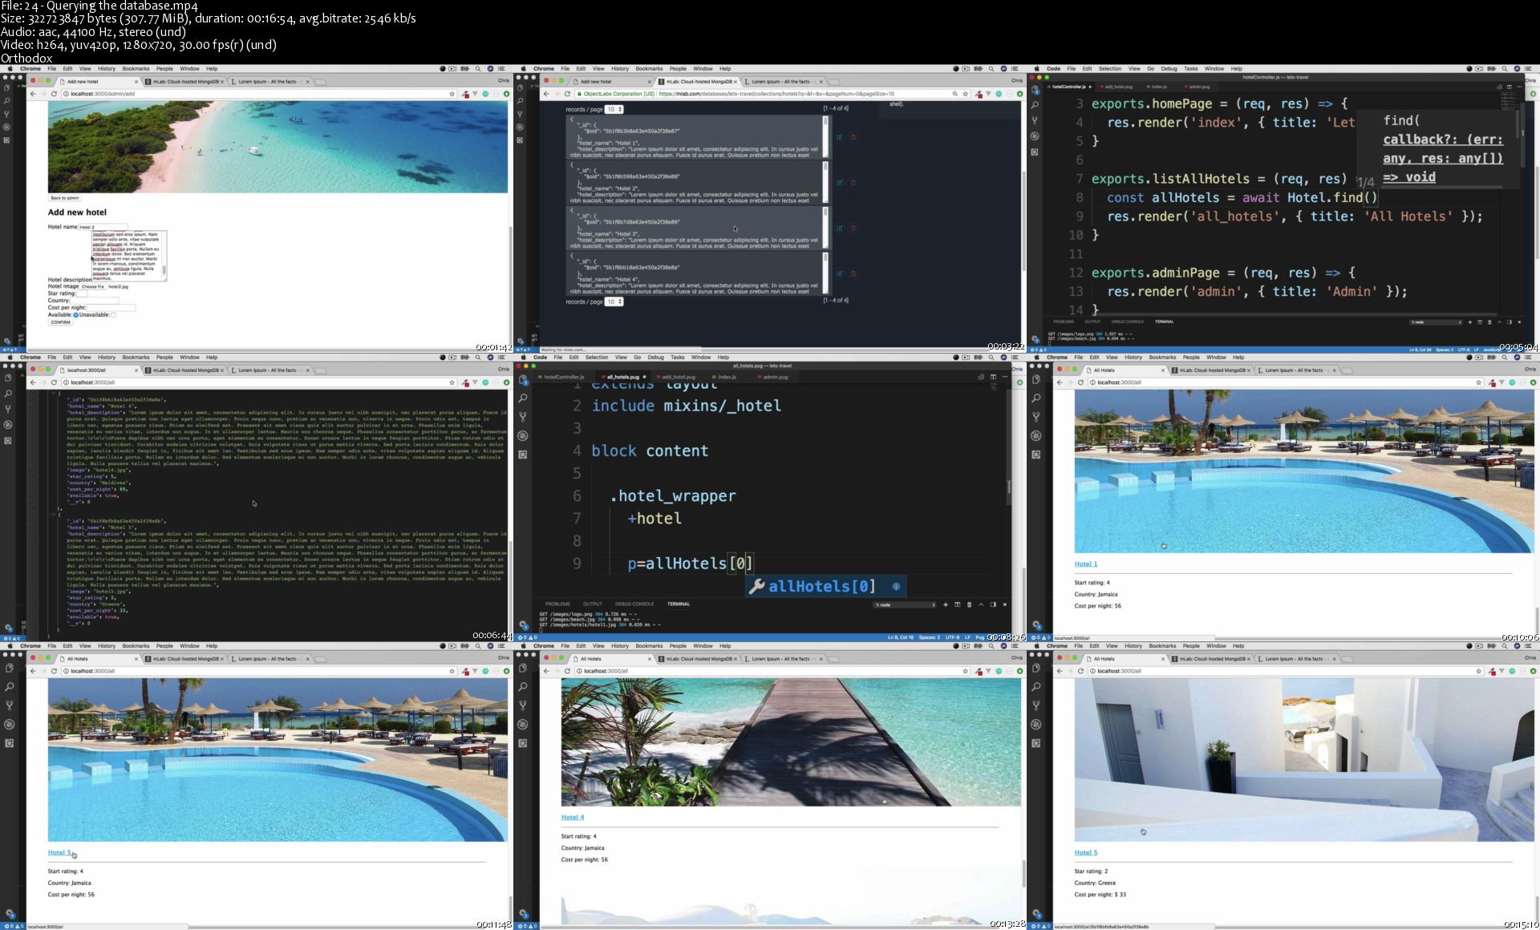
Task: Edit the Hotel 1 record in mLab
Action: pyautogui.click(x=839, y=137)
